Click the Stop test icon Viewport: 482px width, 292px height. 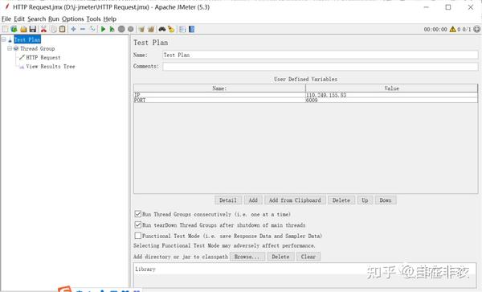coord(121,29)
